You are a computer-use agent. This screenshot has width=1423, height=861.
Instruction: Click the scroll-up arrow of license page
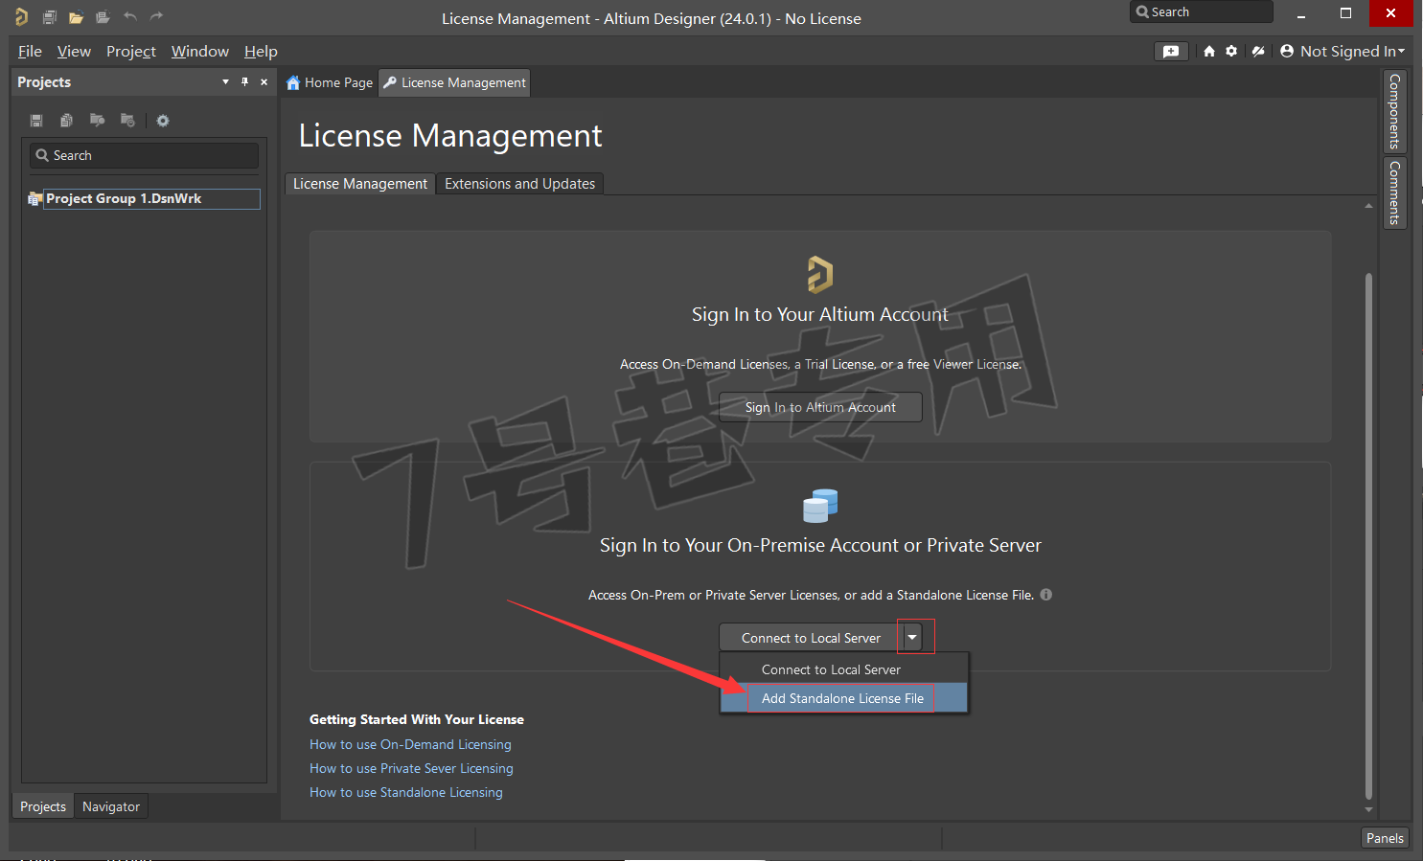coord(1368,206)
